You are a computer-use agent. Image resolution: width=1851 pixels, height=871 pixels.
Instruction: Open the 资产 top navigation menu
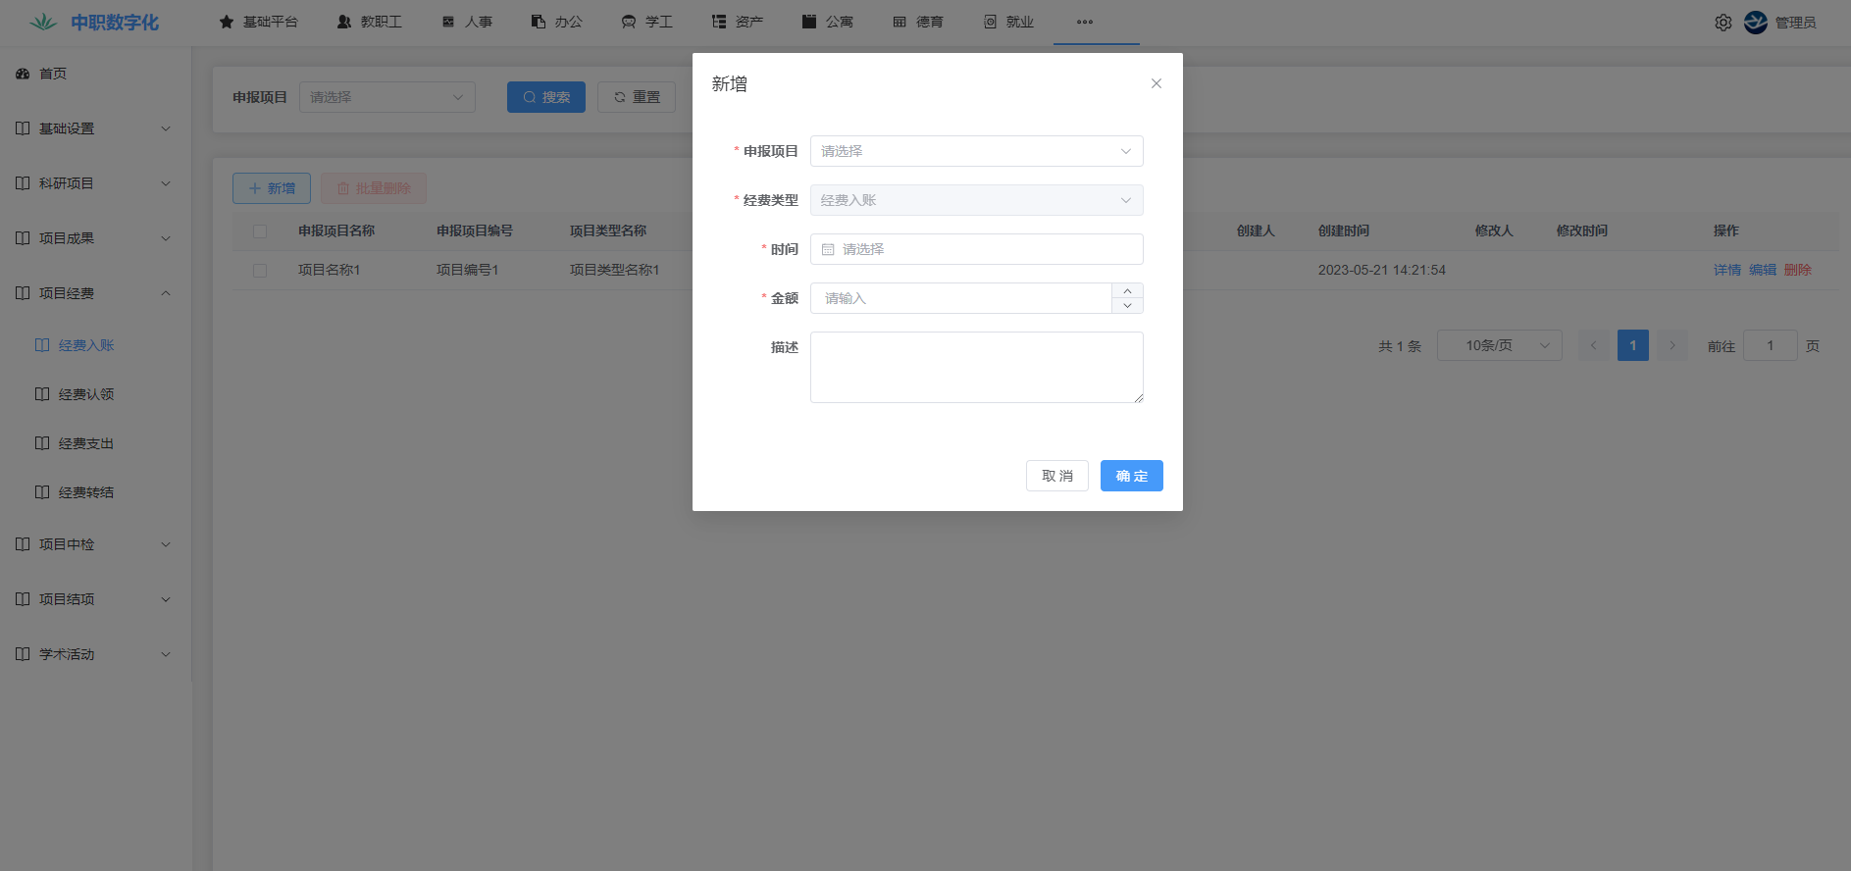click(x=738, y=22)
